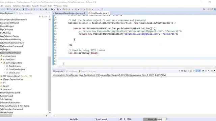Click the Display Selected Console monitor icon
Image resolution: width=216 pixels, height=121 pixels.
(206, 71)
